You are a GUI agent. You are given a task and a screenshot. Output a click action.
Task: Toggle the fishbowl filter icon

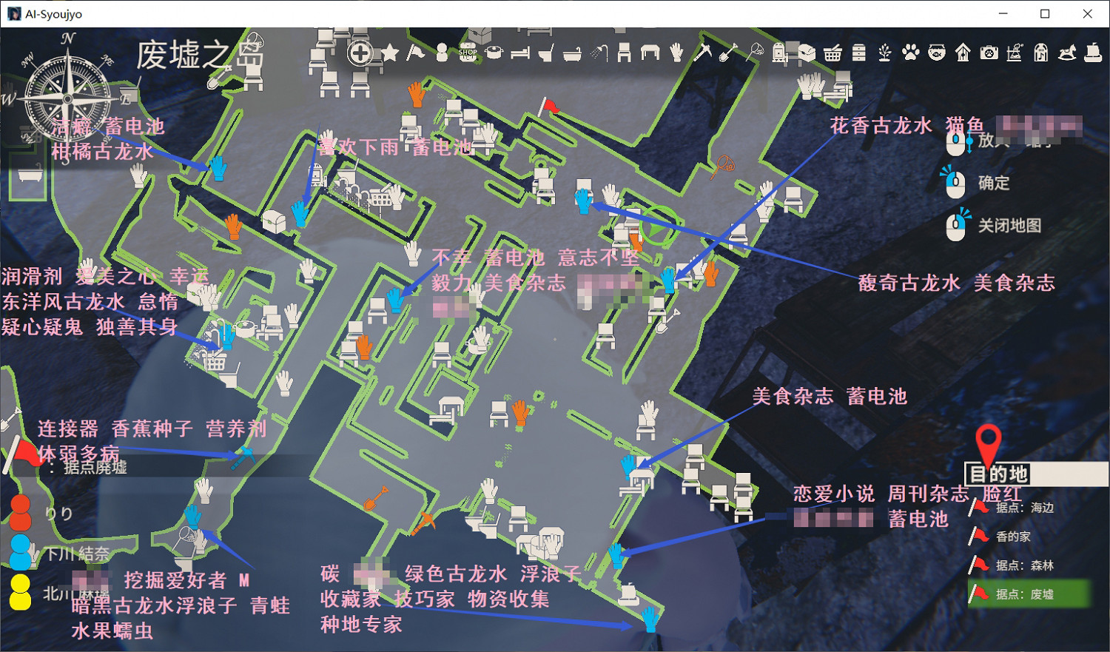937,53
